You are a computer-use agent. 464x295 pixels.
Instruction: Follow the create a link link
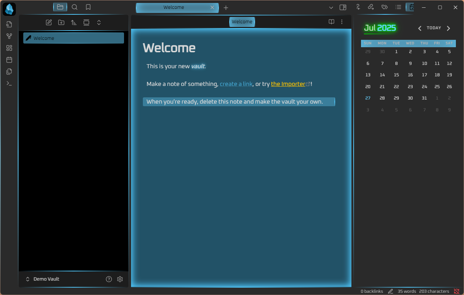[x=236, y=84]
